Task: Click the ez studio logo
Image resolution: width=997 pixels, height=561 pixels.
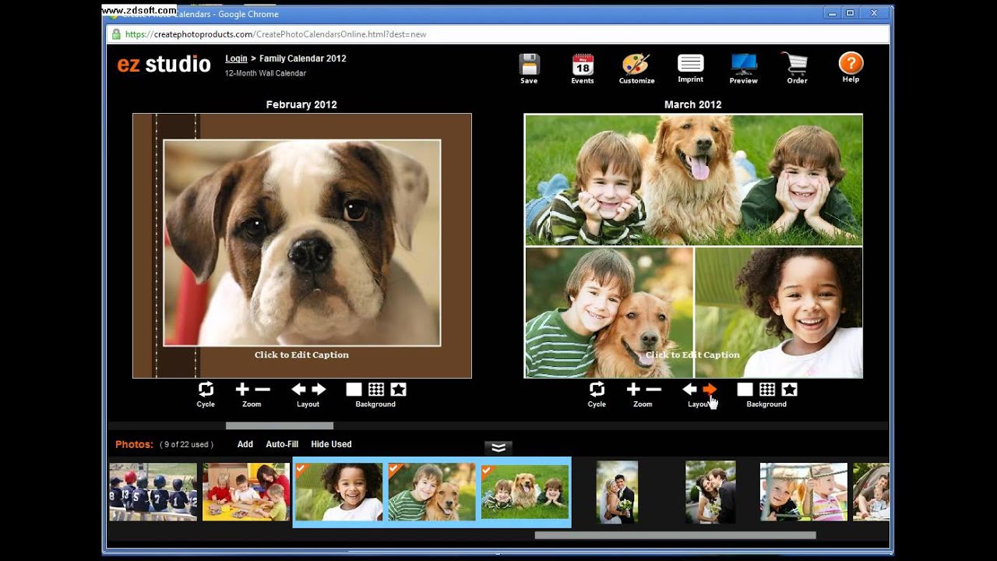Action: coord(164,65)
